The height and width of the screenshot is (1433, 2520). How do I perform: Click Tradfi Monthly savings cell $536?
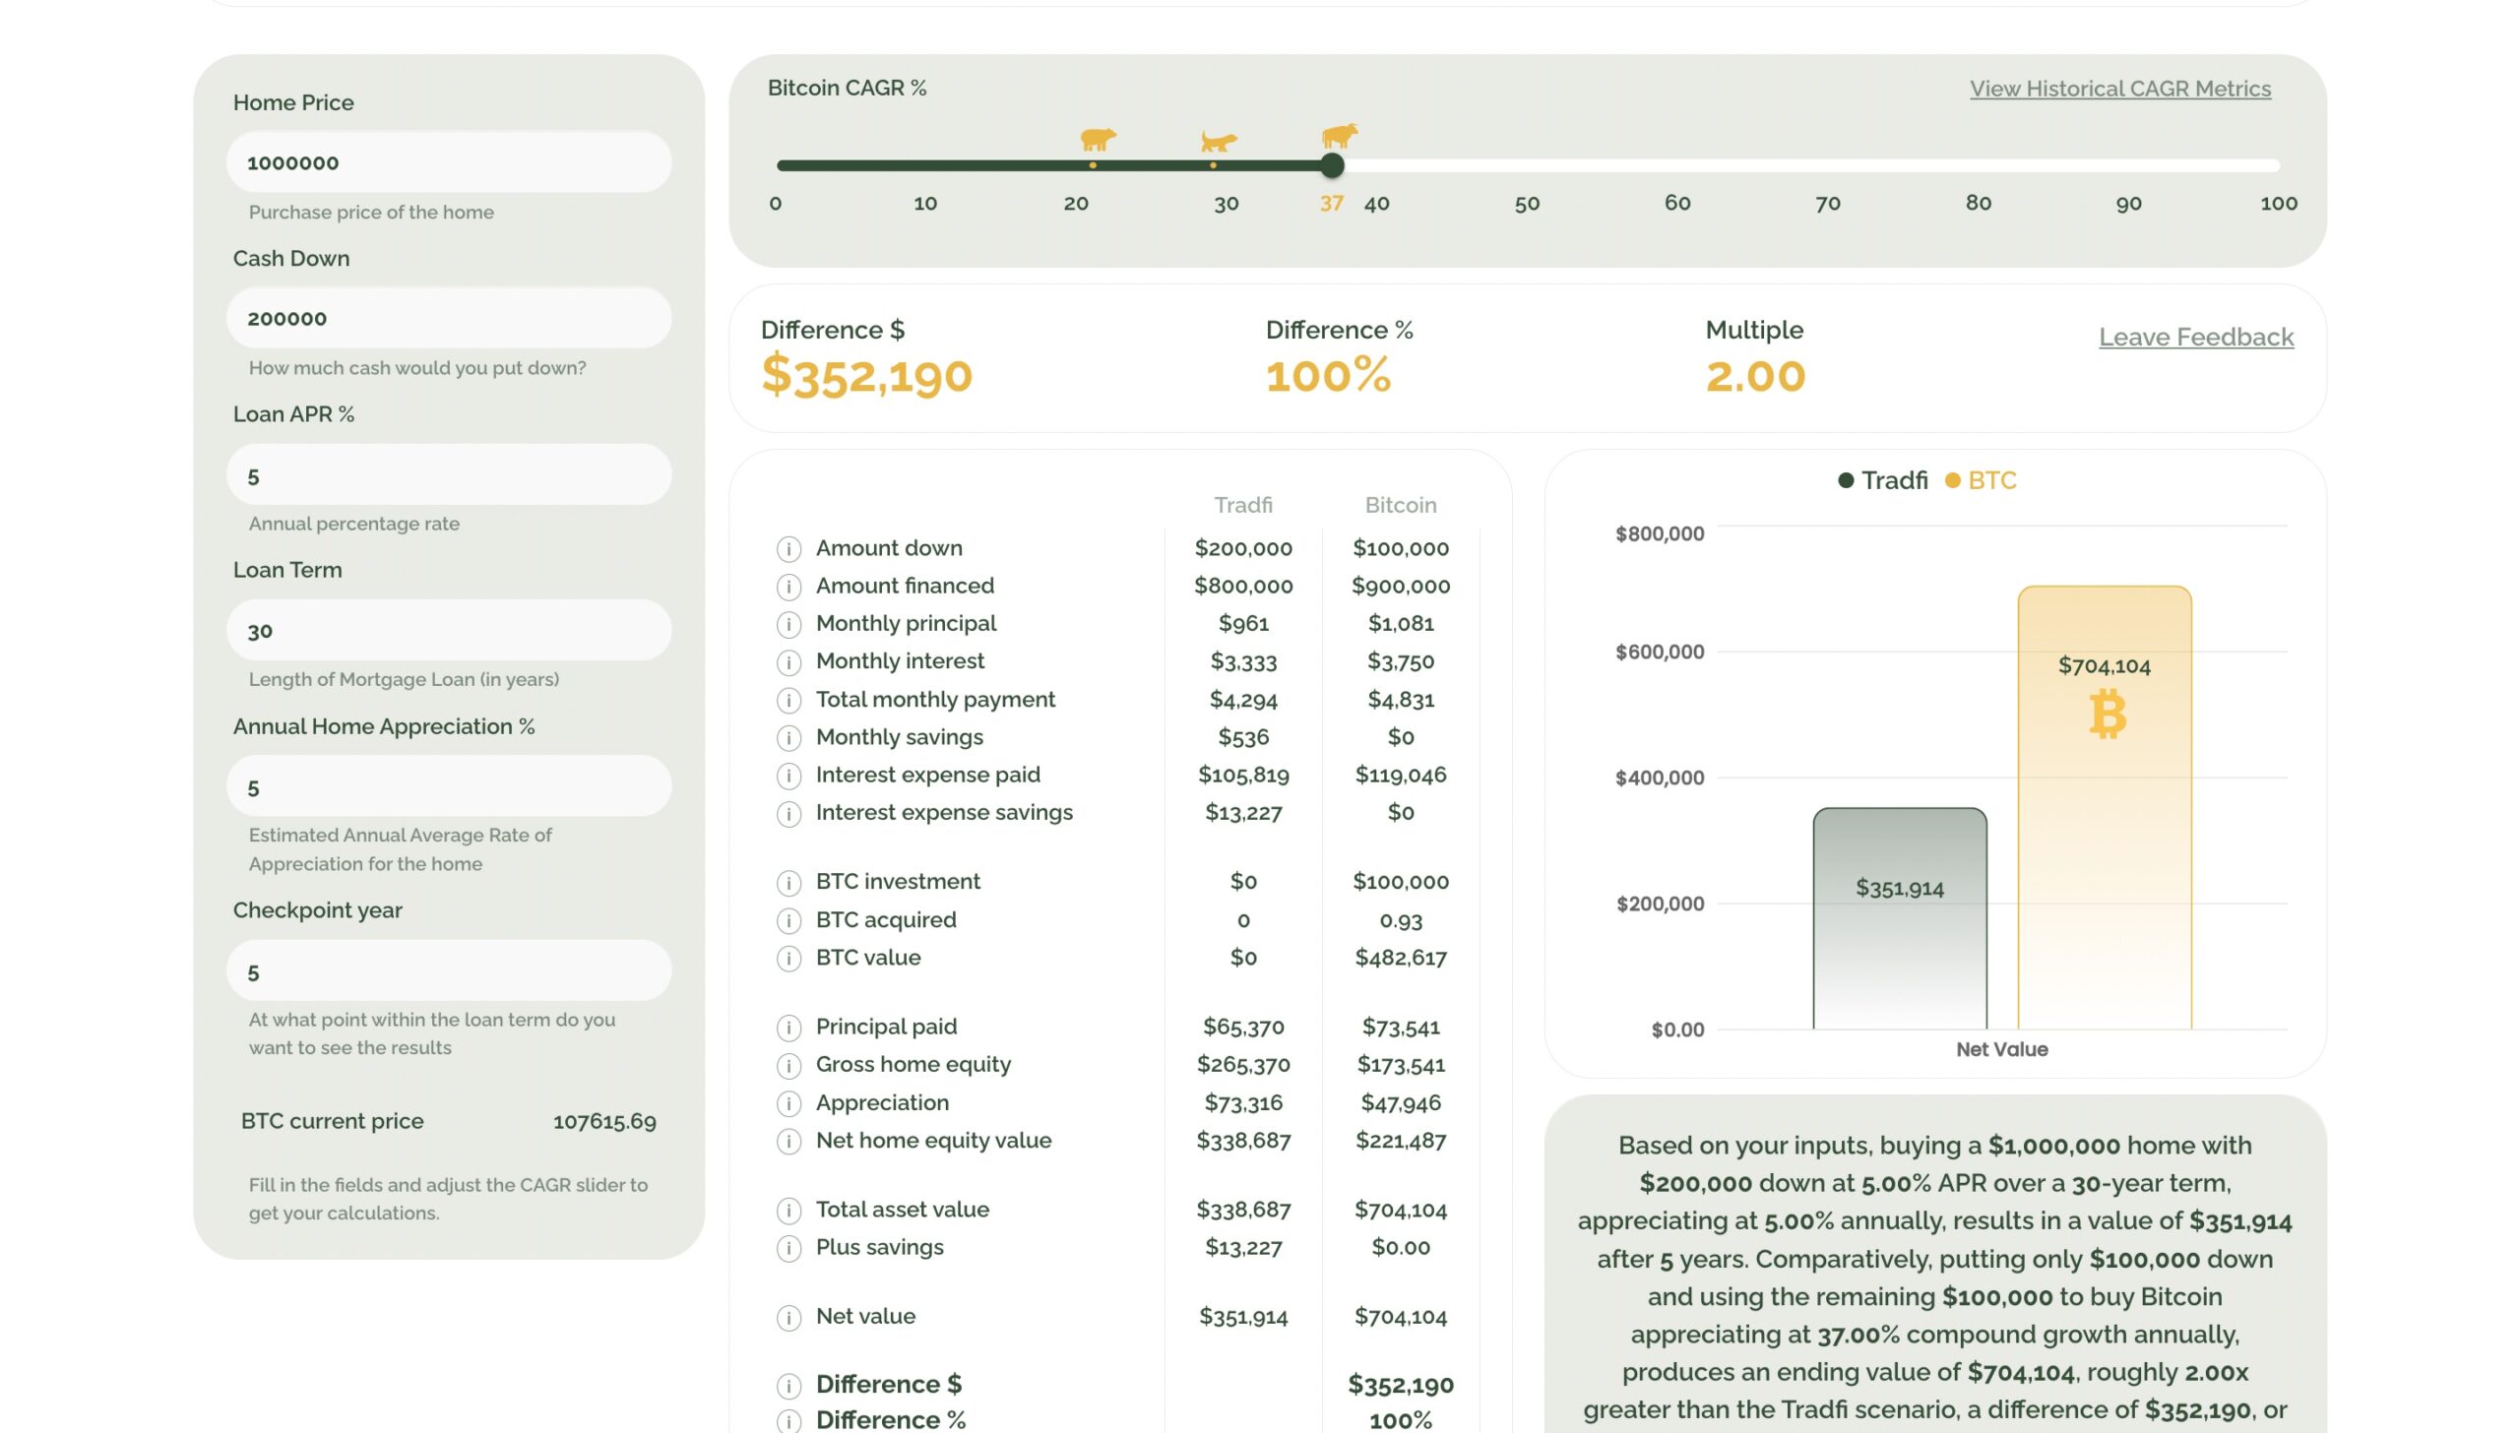(x=1243, y=737)
